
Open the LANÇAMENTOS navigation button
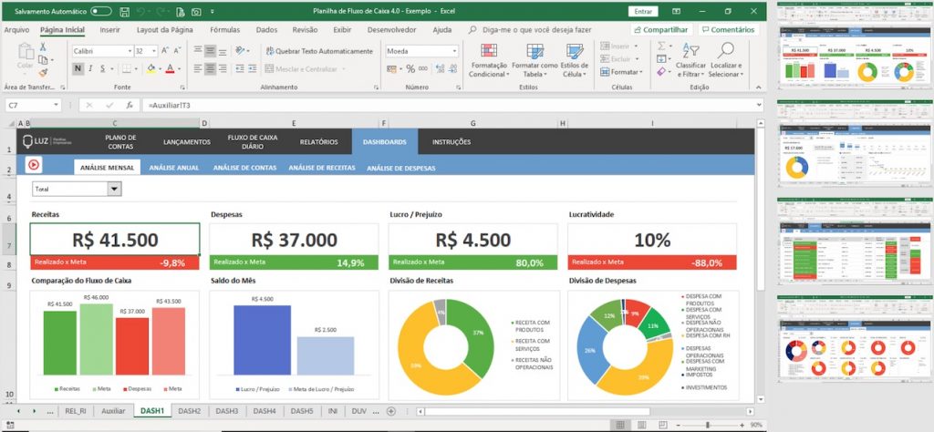(187, 142)
